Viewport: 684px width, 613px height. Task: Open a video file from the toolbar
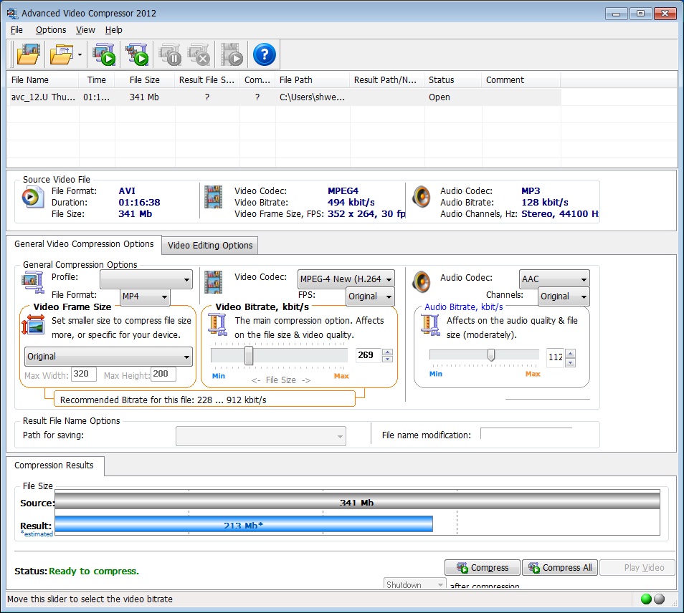(x=27, y=54)
